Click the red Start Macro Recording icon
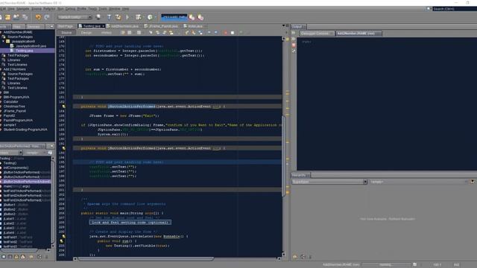The image size is (477, 268). 225,33
